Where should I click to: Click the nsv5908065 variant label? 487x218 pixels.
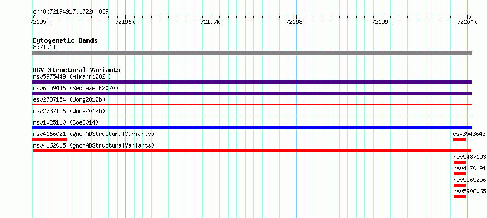tap(469, 191)
